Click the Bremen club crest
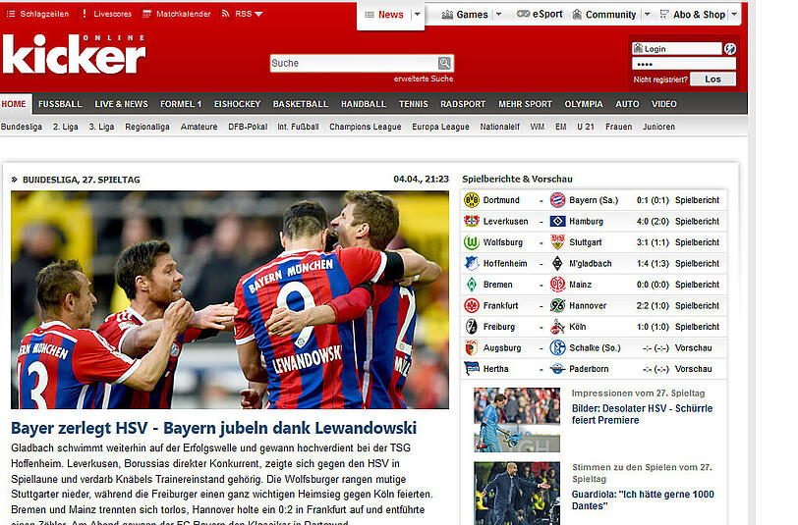798x525 pixels. click(472, 285)
